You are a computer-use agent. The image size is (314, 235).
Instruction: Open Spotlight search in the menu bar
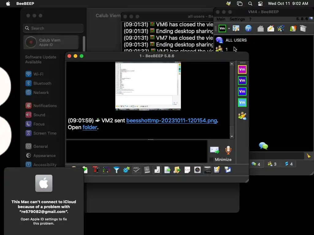click(x=250, y=4)
